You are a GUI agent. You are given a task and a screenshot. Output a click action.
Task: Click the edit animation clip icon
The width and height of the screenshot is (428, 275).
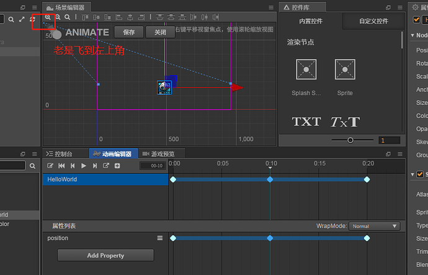click(x=50, y=166)
